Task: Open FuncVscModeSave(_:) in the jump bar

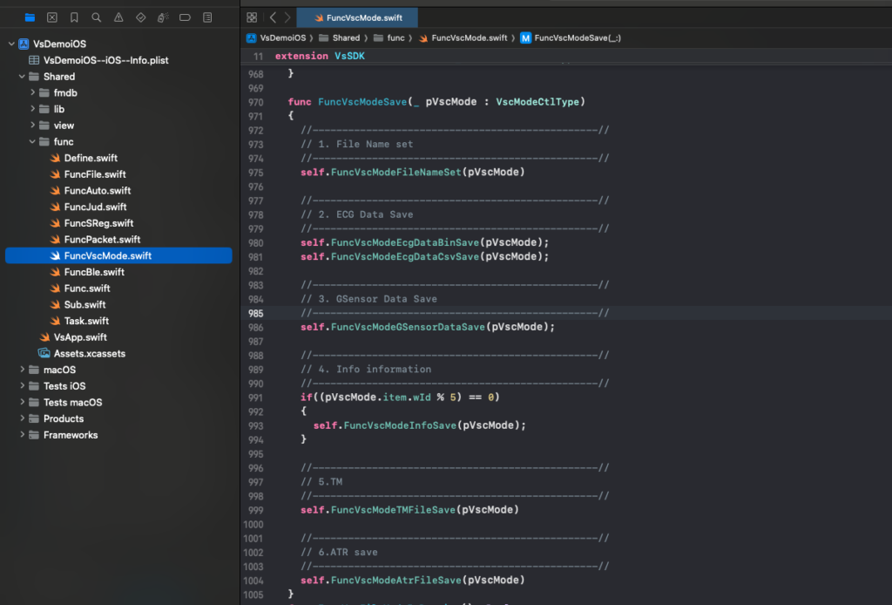Action: (x=577, y=38)
